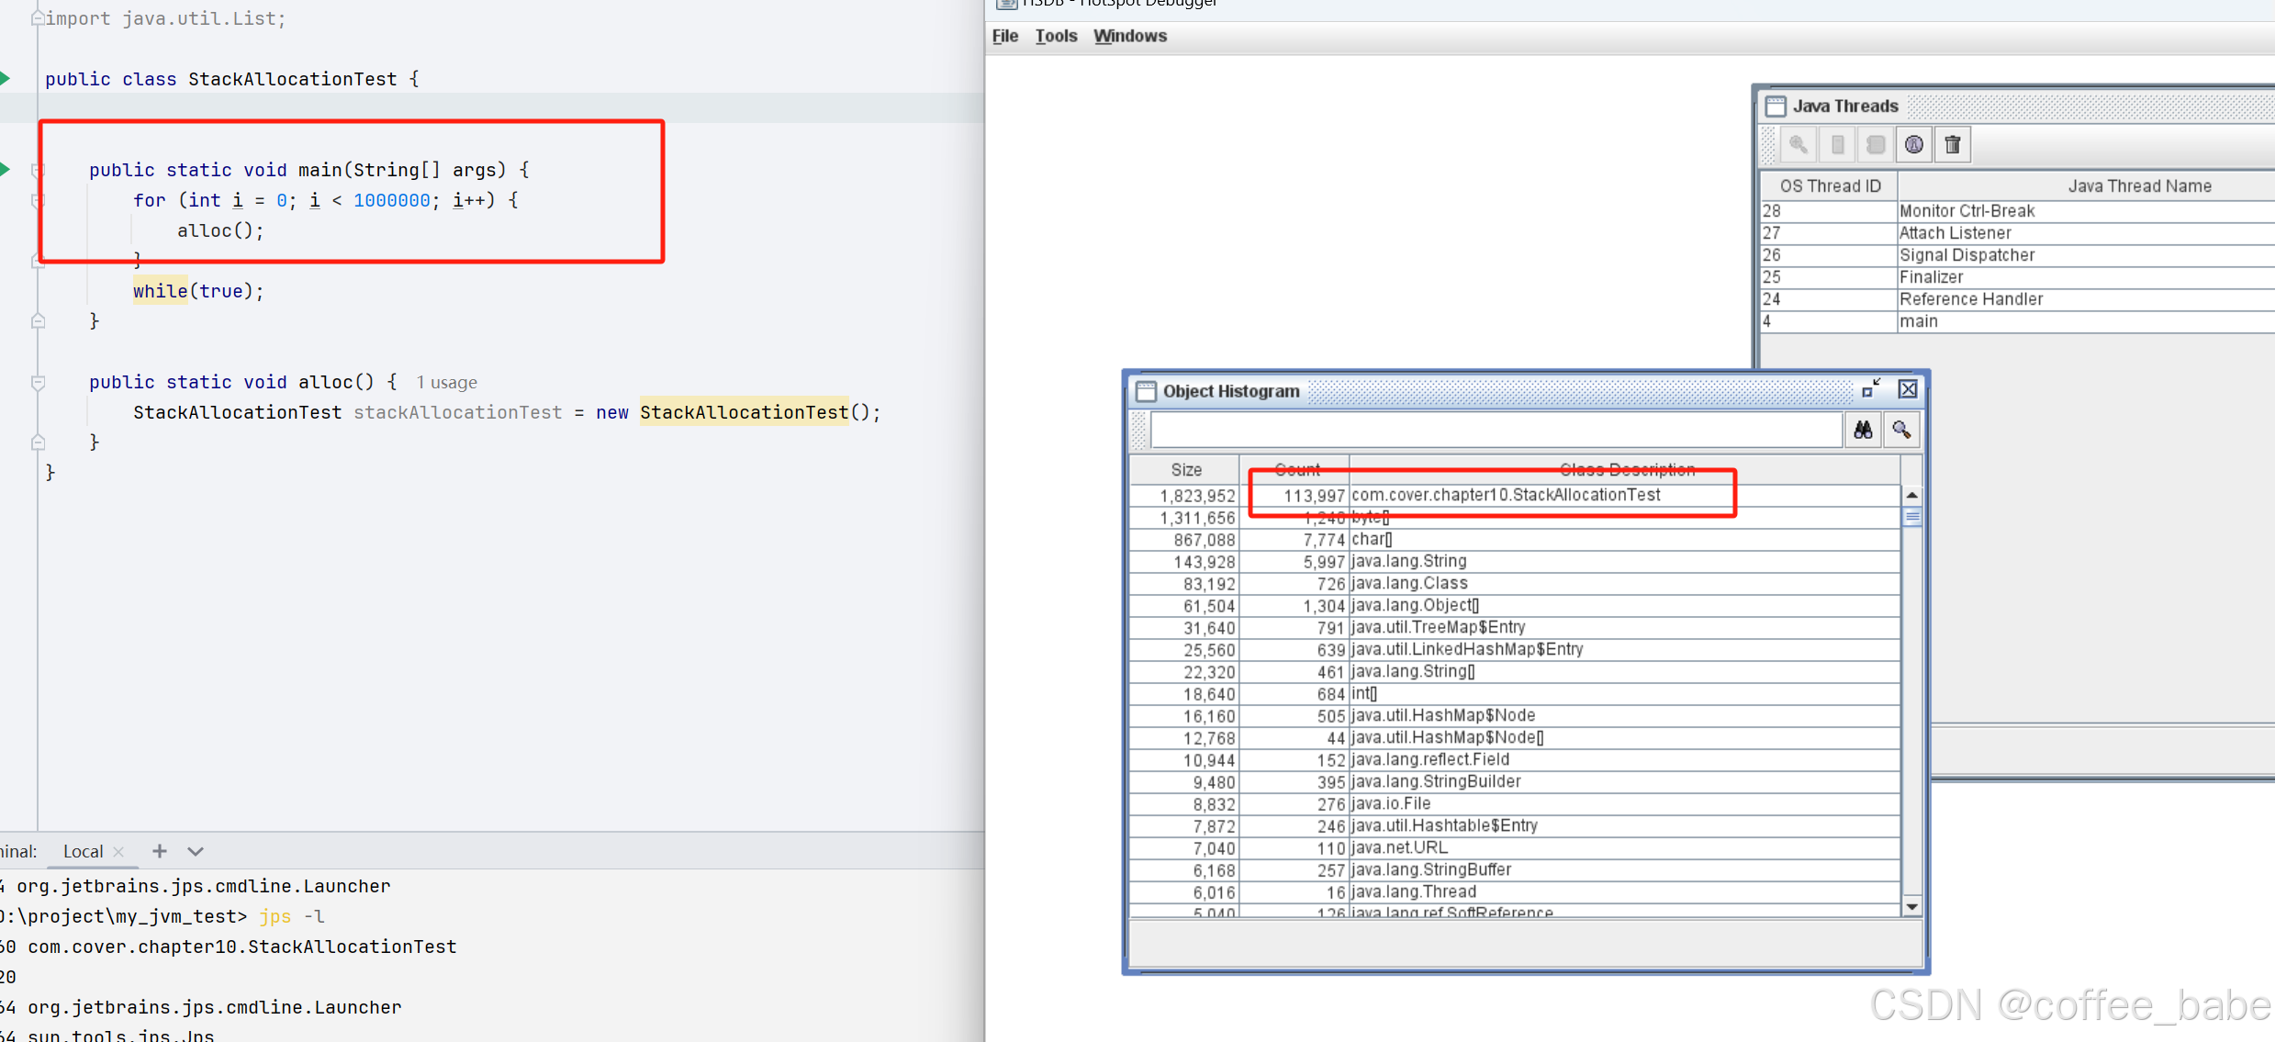Click the Object Histogram search input field
Screen dimensions: 2275x1042
[x=1496, y=430]
